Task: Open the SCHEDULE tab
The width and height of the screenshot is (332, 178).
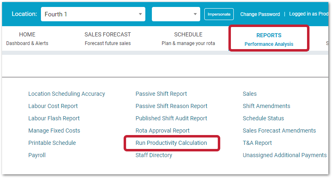Action: coord(188,39)
